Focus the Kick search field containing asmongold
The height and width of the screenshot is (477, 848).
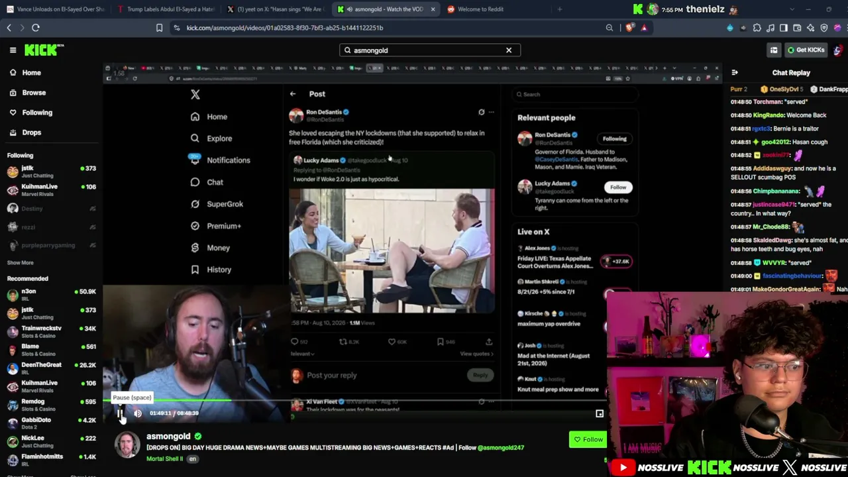click(429, 50)
